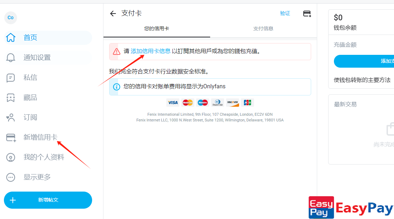Image resolution: width=394 pixels, height=219 pixels.
Task: Expand 显示更多 ellipsis menu
Action: [x=11, y=177]
